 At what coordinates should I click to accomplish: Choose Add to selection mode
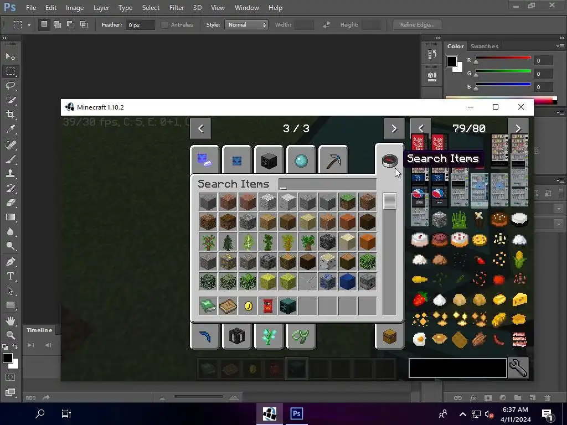pyautogui.click(x=57, y=24)
